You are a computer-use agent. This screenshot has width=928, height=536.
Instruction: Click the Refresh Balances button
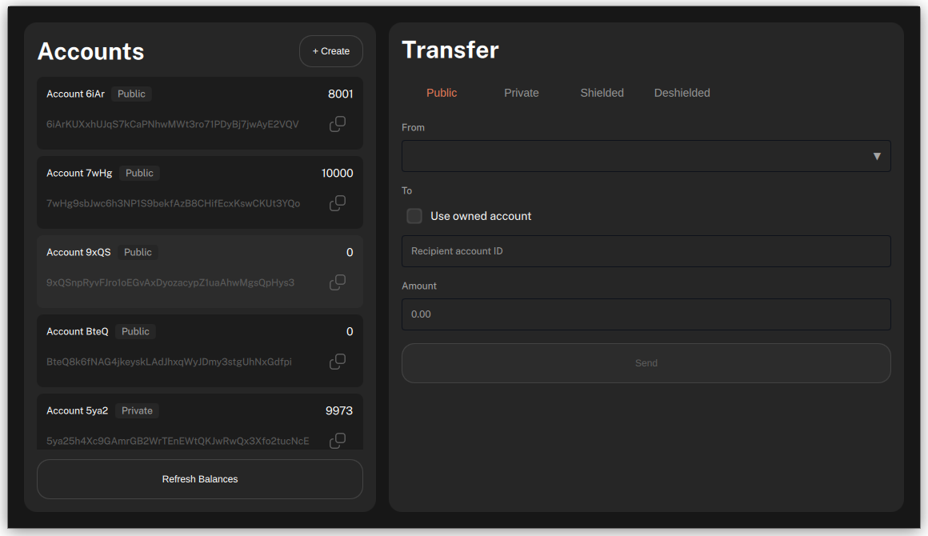[x=200, y=479]
